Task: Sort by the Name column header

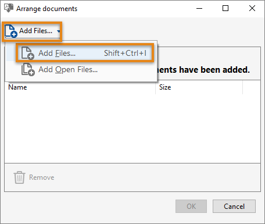Action: (80, 87)
